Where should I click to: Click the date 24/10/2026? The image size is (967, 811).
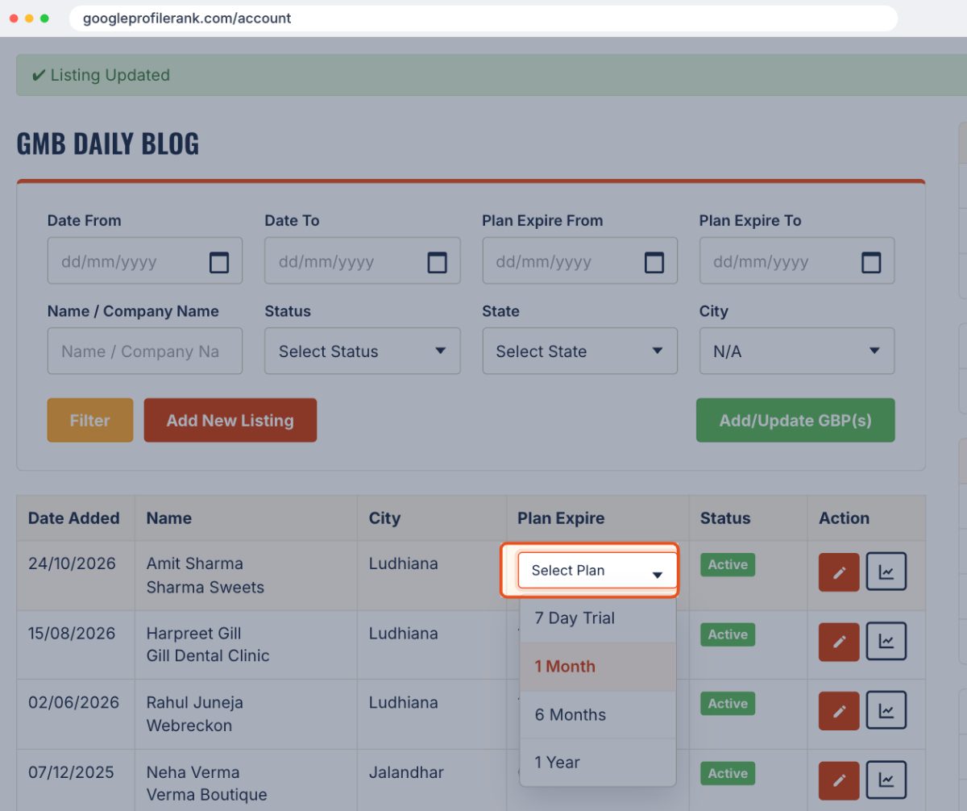[x=72, y=564]
